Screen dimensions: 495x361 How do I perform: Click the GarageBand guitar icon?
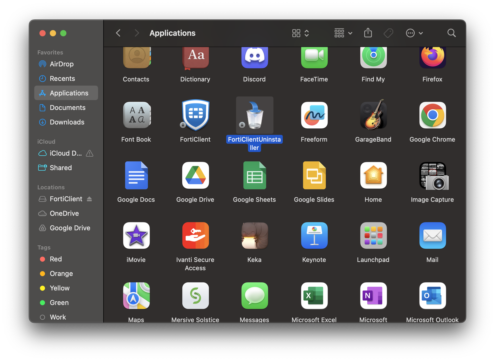[x=373, y=114]
